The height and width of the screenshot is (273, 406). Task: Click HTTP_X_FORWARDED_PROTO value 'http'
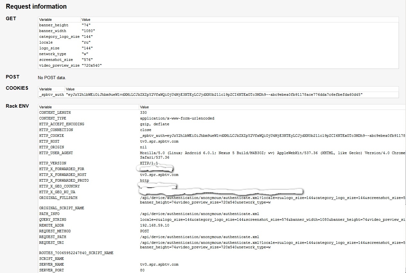click(x=145, y=180)
